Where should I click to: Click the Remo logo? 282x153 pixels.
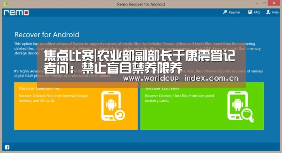[16, 13]
